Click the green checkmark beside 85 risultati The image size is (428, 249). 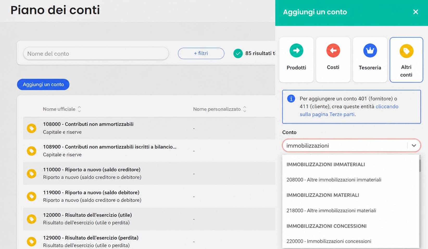coord(238,53)
